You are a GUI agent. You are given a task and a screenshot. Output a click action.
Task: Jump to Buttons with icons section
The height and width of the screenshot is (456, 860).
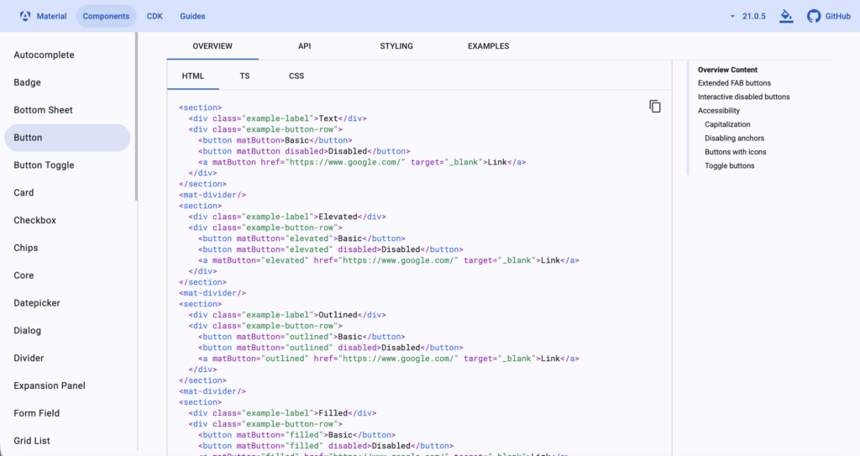(735, 152)
